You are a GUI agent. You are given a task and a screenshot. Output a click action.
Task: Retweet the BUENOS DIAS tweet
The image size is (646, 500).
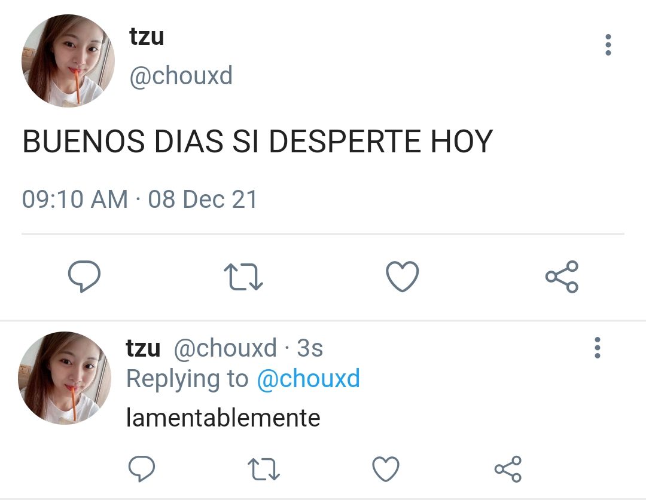pyautogui.click(x=243, y=277)
